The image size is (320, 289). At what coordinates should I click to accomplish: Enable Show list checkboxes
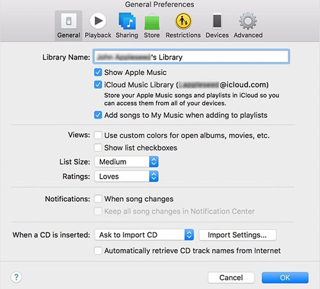click(98, 147)
